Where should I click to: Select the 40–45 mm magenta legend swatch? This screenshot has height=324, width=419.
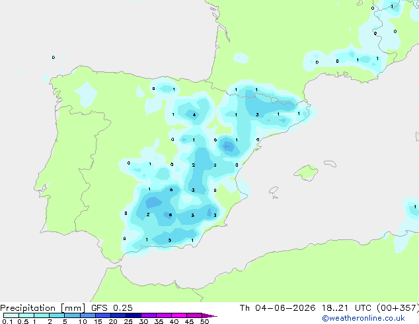(179, 315)
